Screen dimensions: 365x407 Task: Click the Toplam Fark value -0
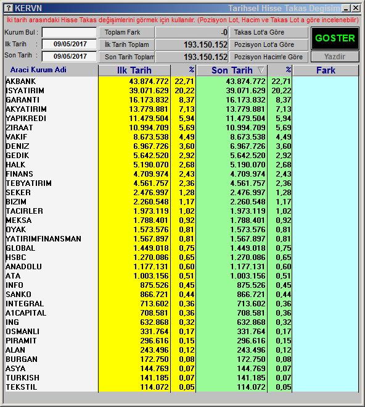224,33
